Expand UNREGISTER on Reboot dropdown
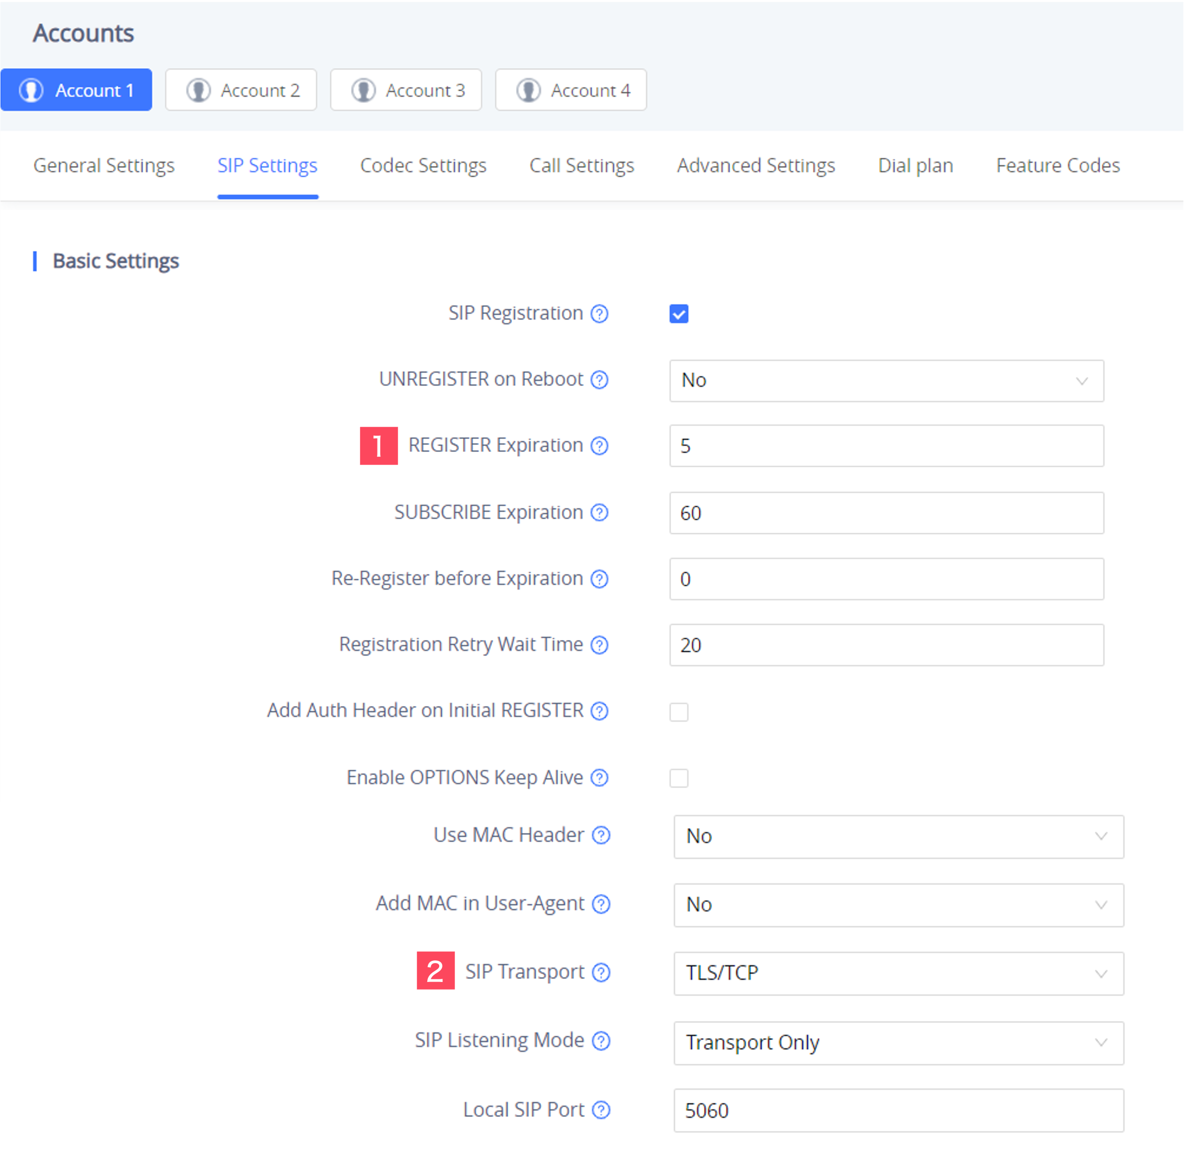The height and width of the screenshot is (1150, 1184). pyautogui.click(x=886, y=381)
